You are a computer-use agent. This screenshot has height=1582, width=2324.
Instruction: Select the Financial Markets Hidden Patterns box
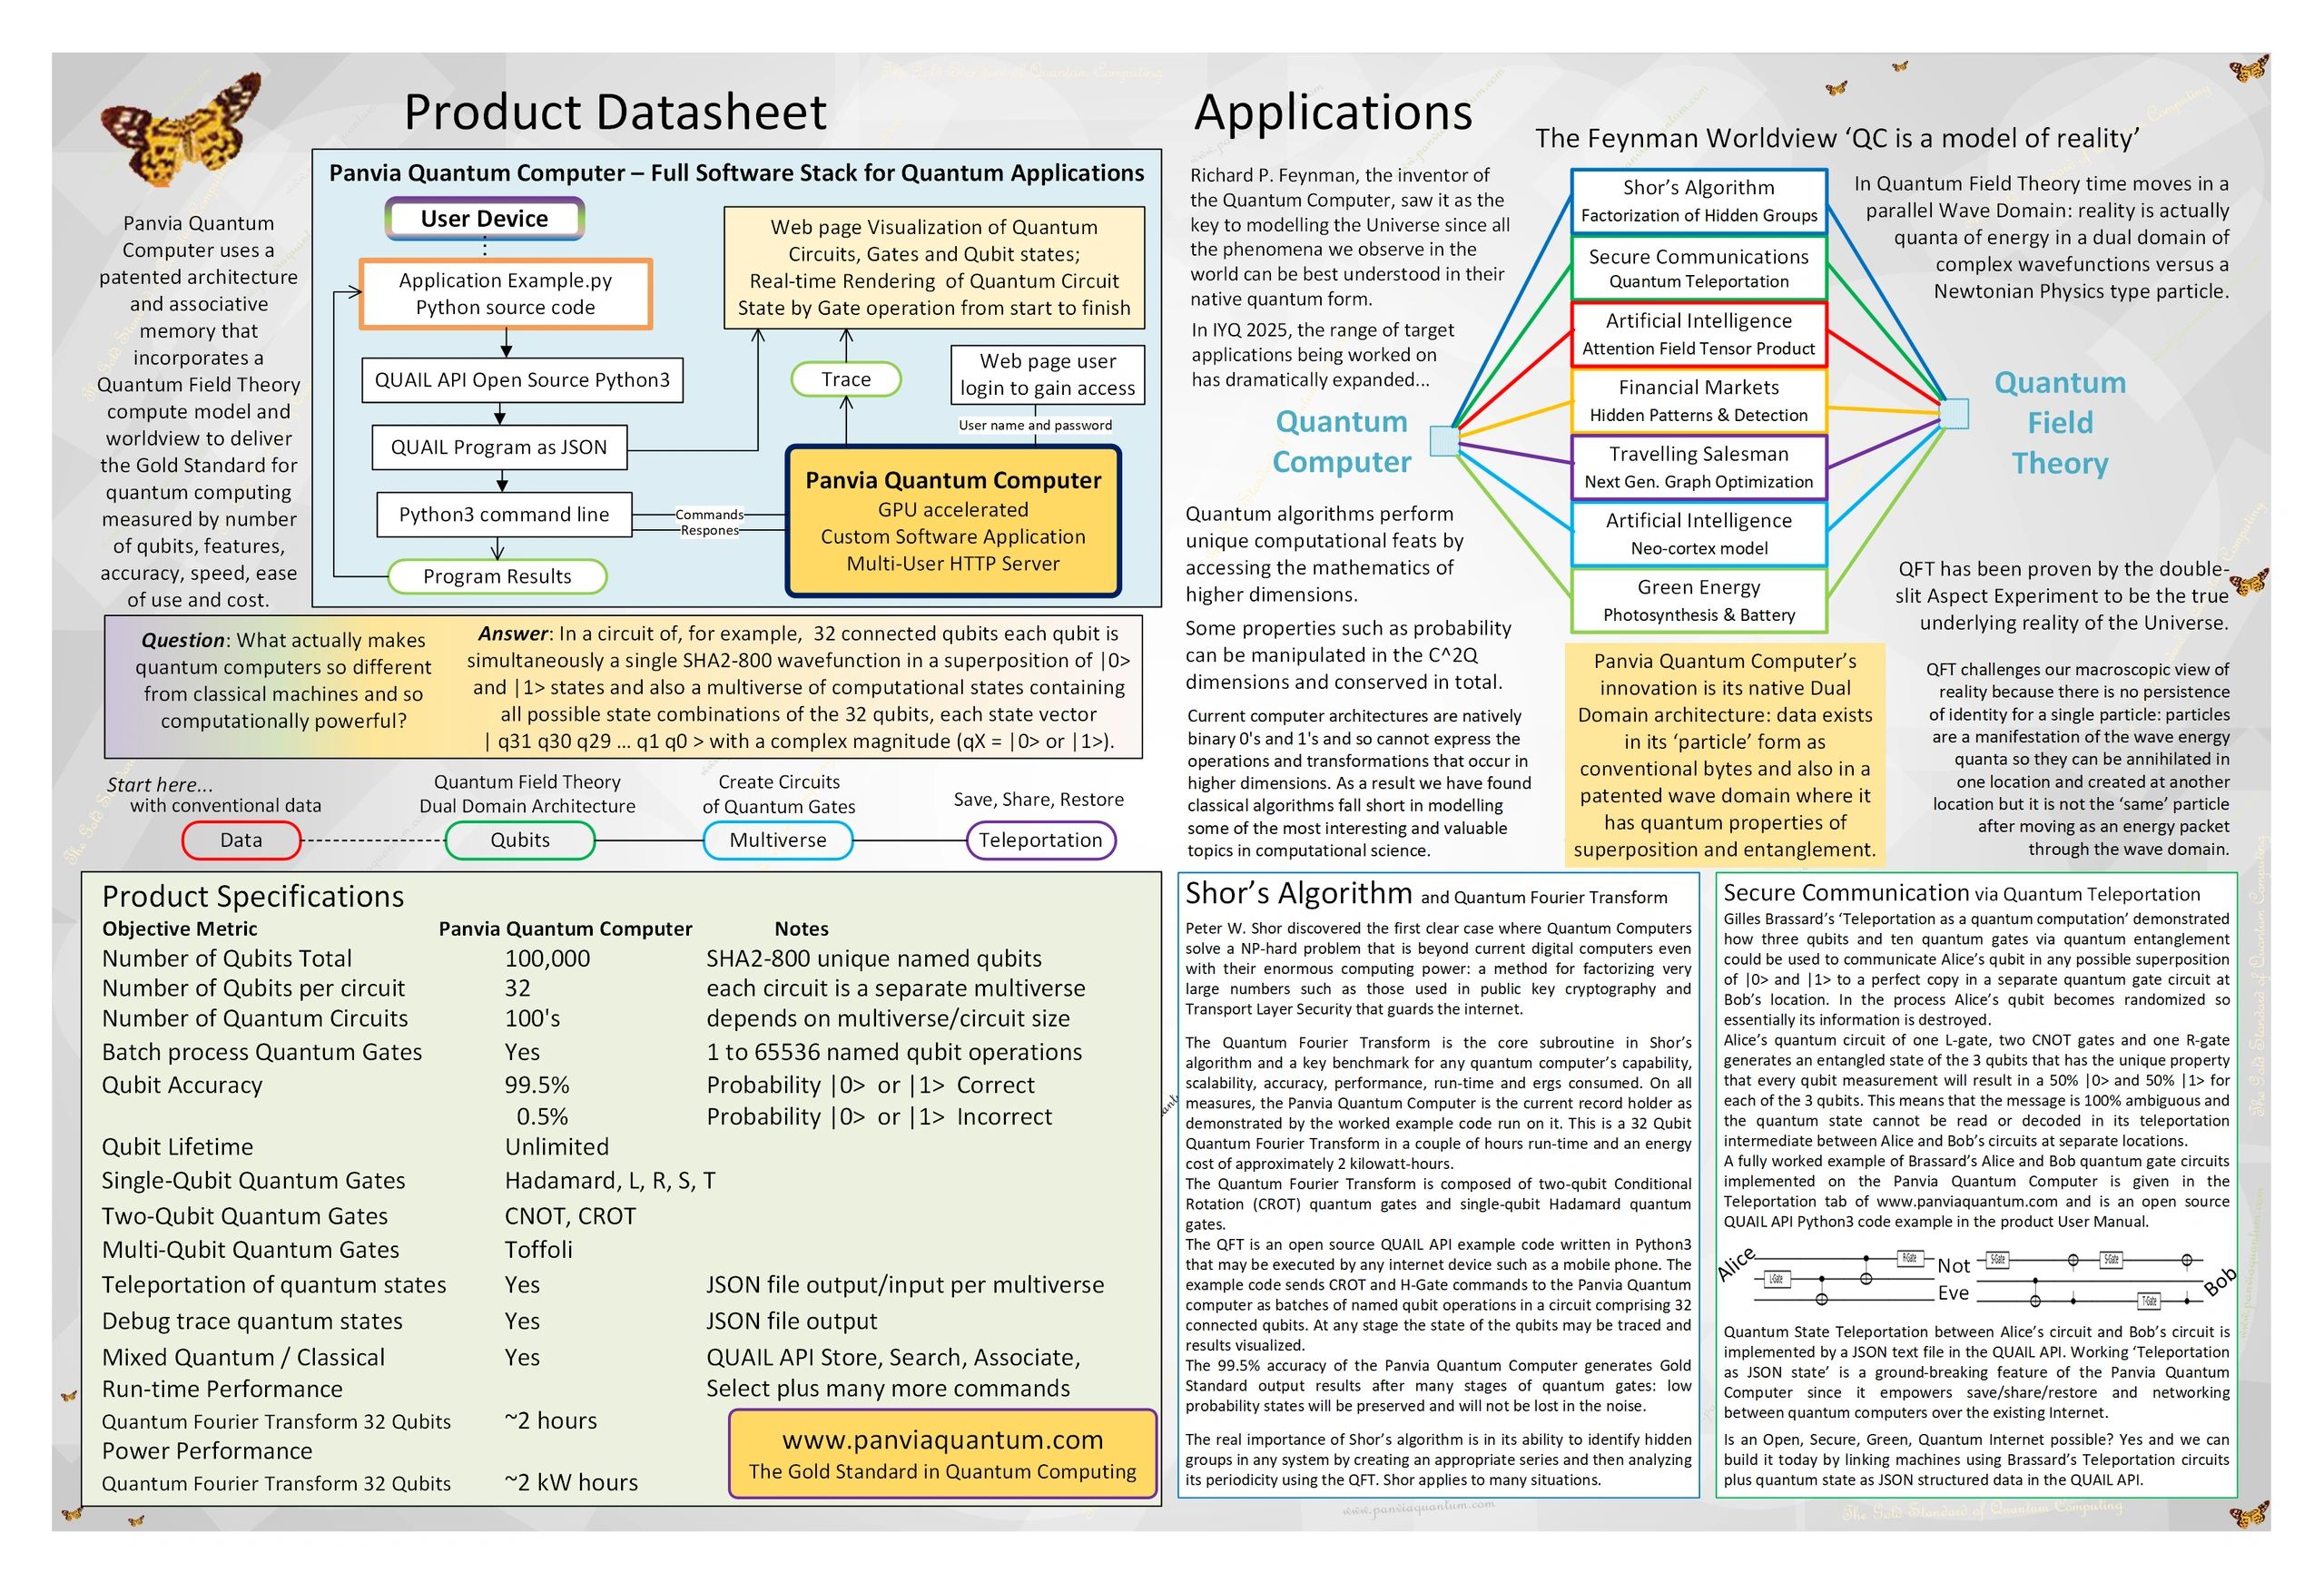pos(1699,400)
